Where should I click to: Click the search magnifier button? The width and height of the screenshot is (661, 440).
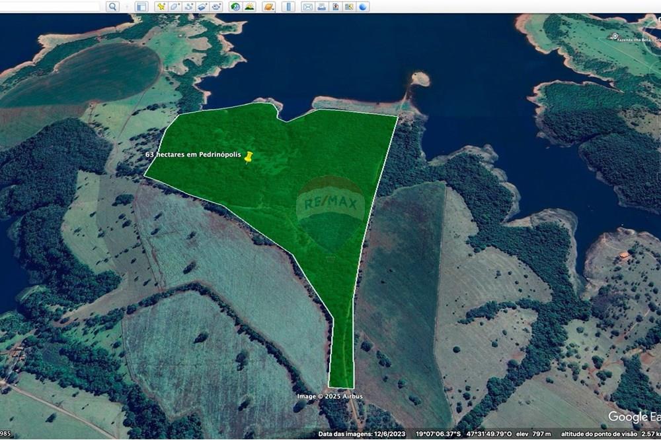click(x=112, y=7)
